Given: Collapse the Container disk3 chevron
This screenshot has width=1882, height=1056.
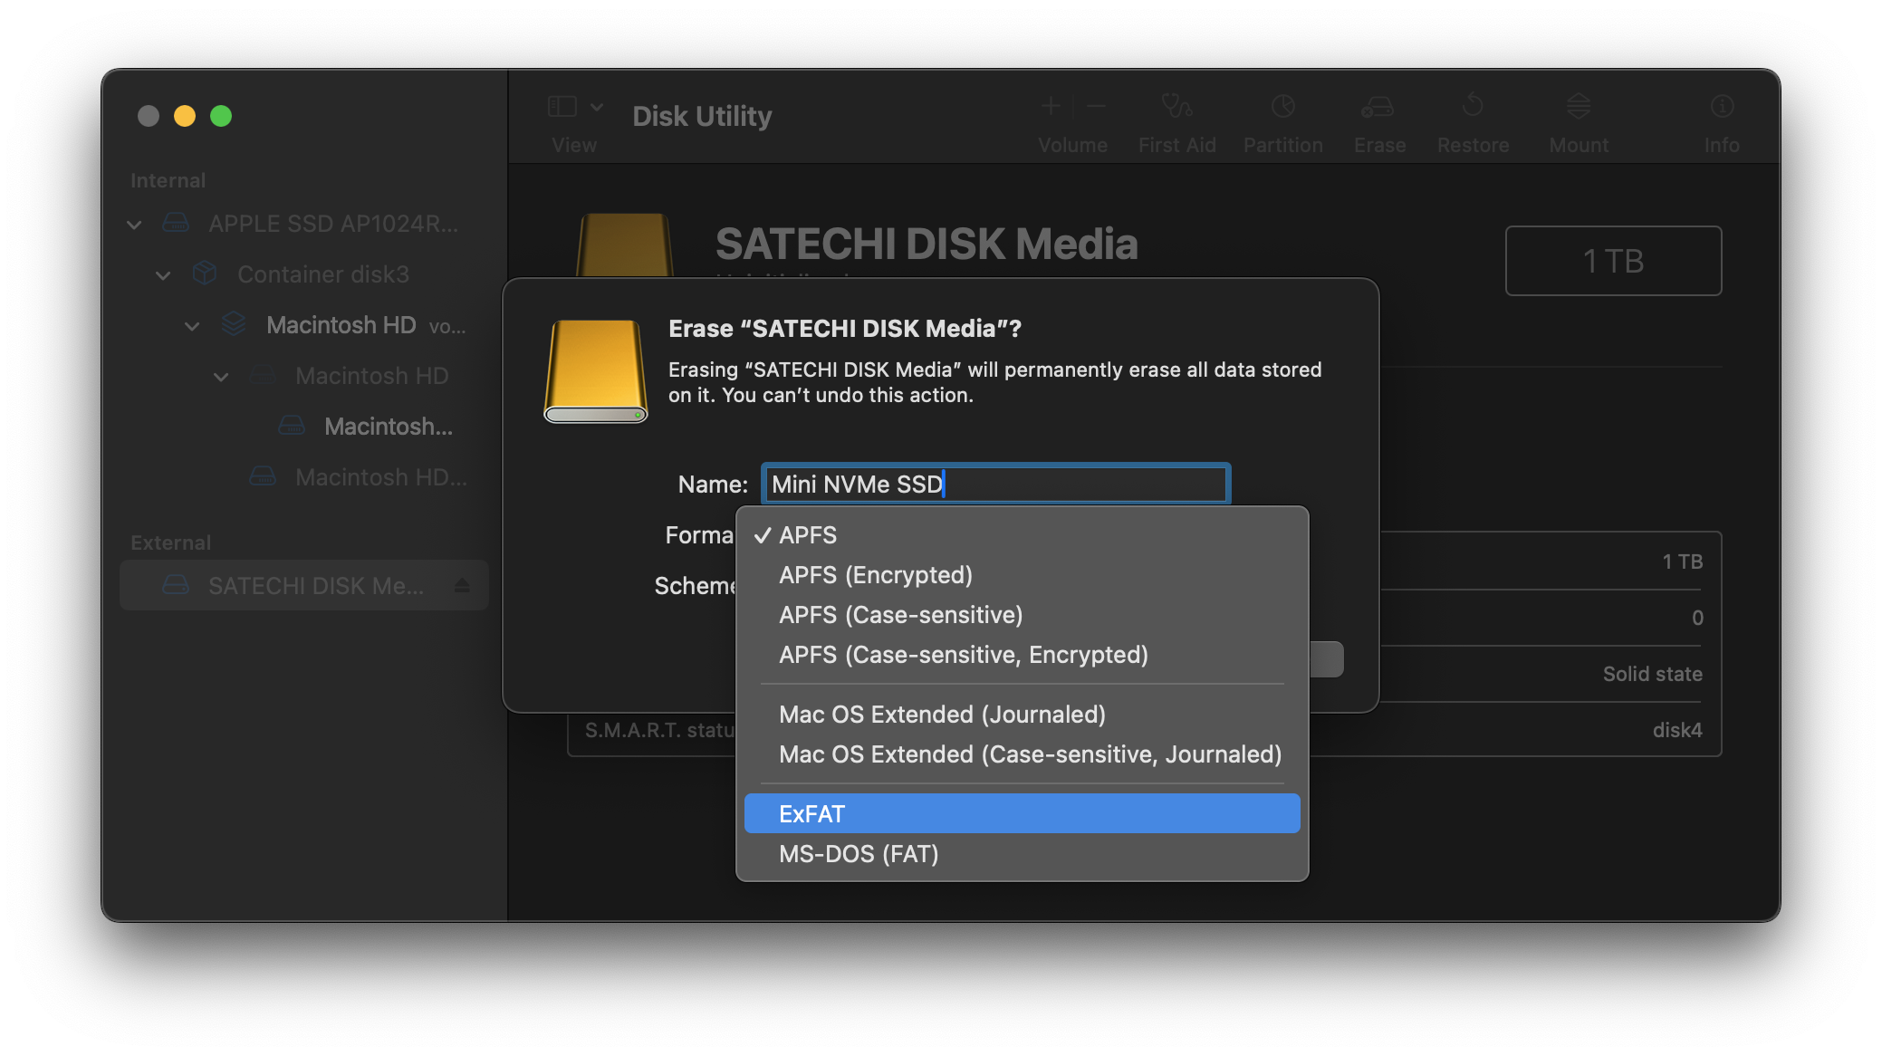Looking at the screenshot, I should 163,274.
